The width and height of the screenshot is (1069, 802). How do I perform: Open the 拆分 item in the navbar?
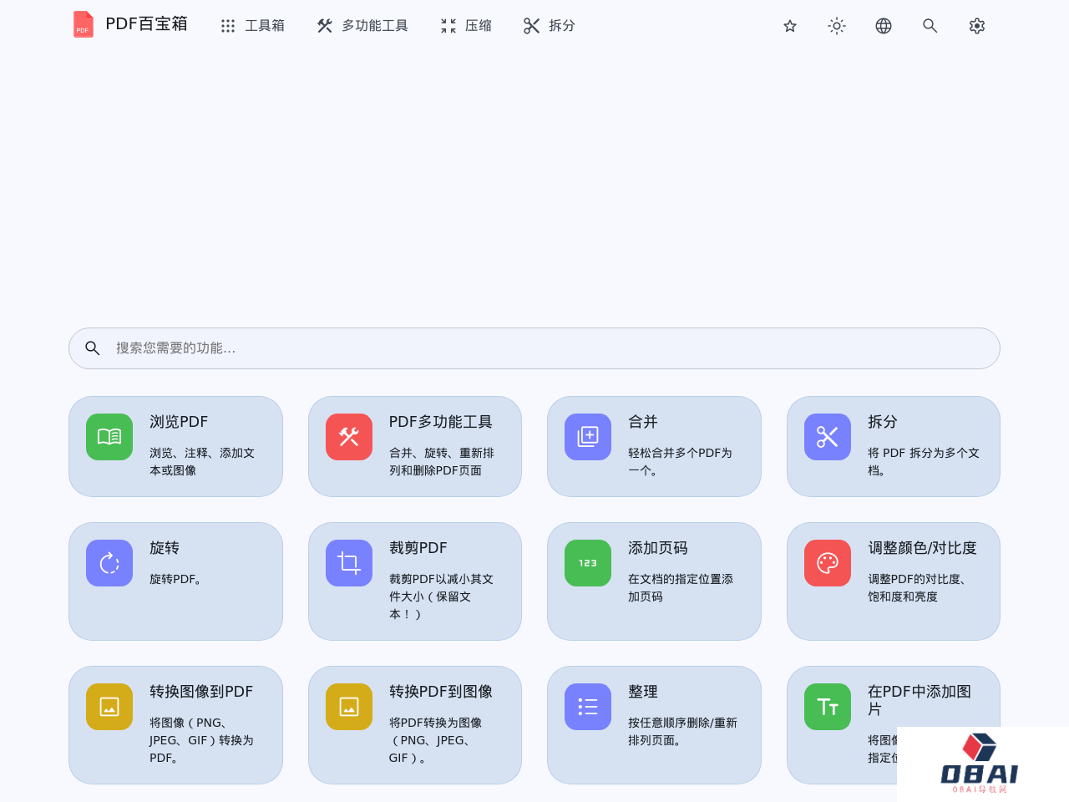(548, 25)
